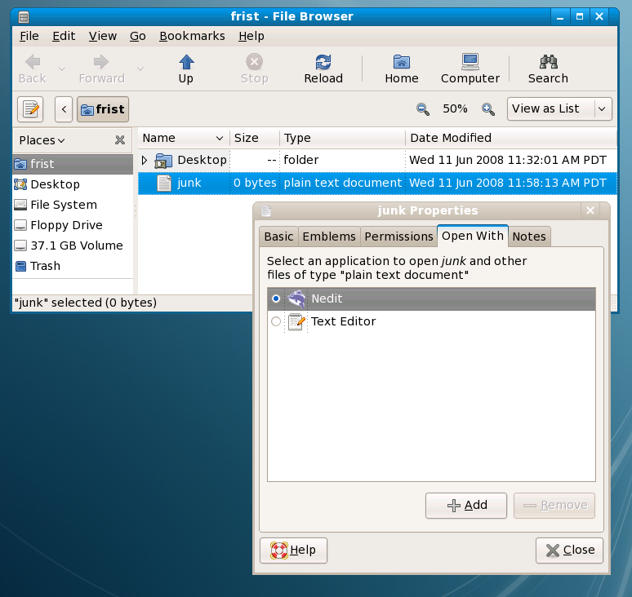Image resolution: width=632 pixels, height=597 pixels.
Task: Toggle text-based location bar pencil icon
Action: point(31,108)
